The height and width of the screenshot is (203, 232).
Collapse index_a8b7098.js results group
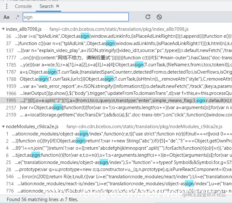pos(3,29)
